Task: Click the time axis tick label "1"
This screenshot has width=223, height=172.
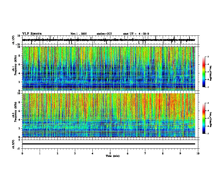Action: 40,153
